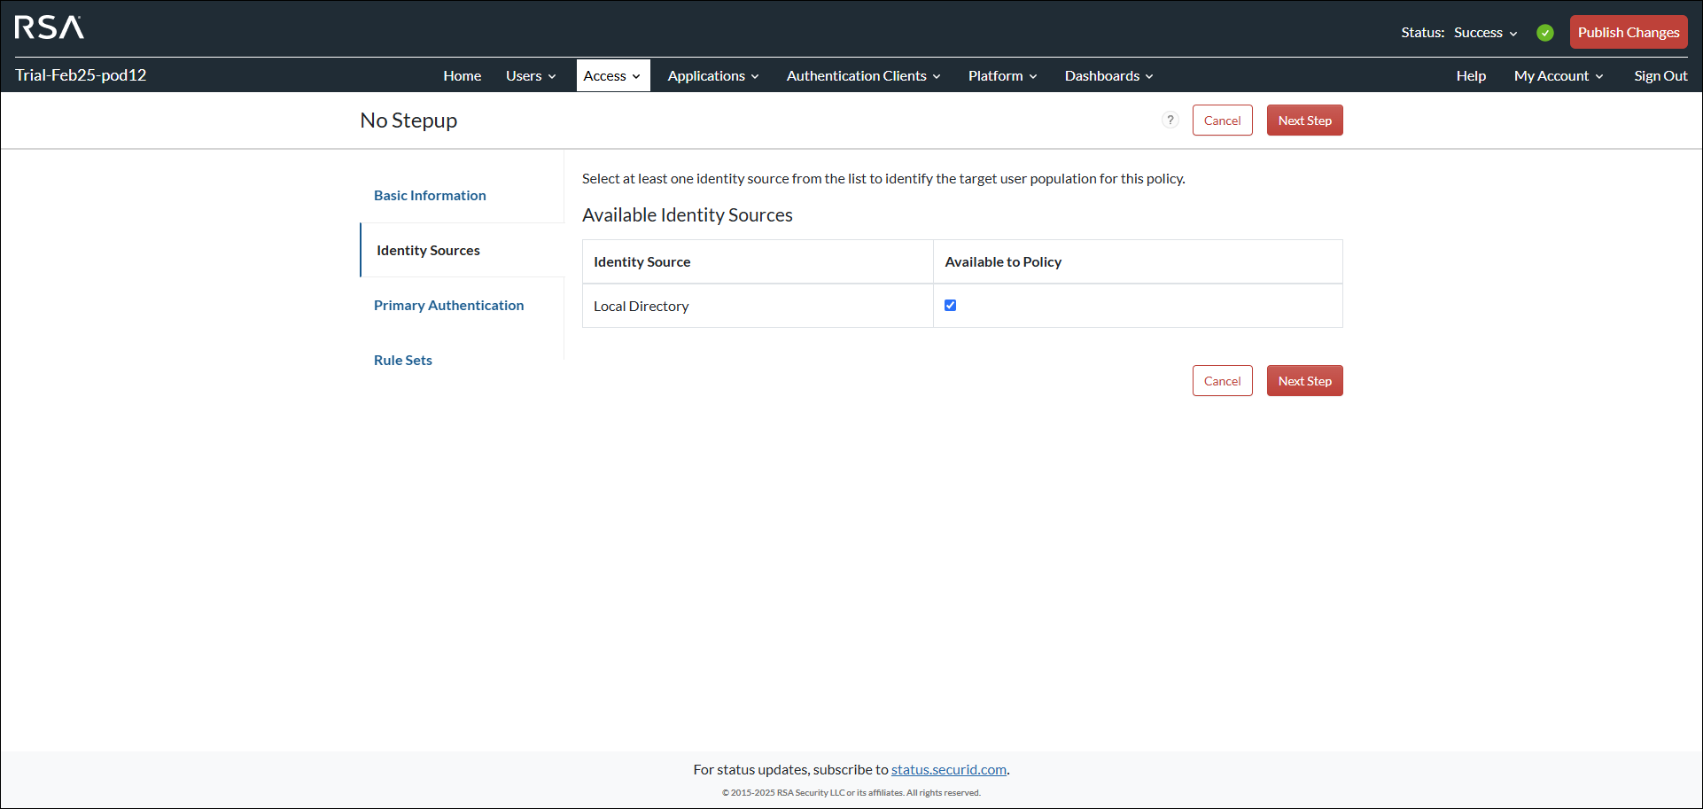Viewport: 1703px width, 809px height.
Task: Expand the Applications dropdown
Action: 712,75
